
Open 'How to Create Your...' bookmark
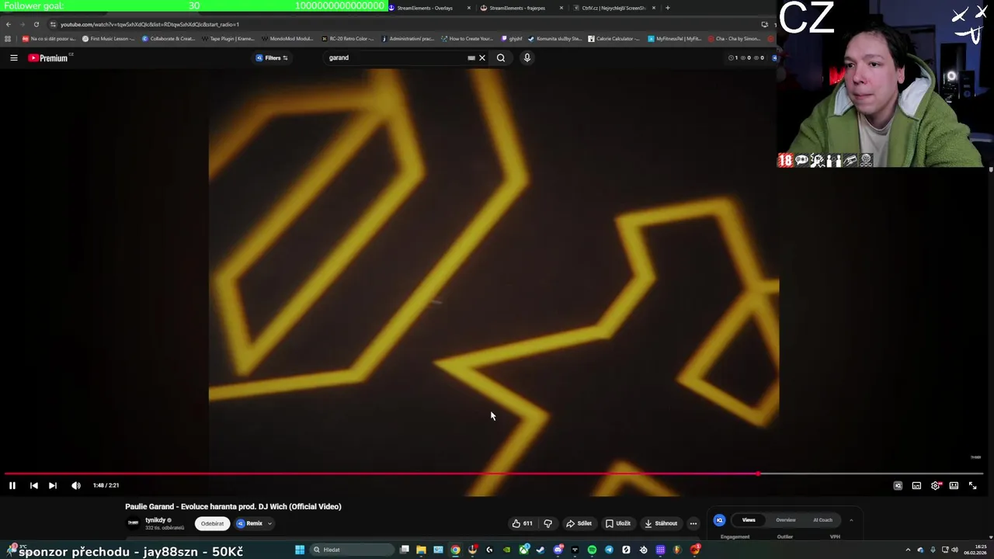click(467, 38)
